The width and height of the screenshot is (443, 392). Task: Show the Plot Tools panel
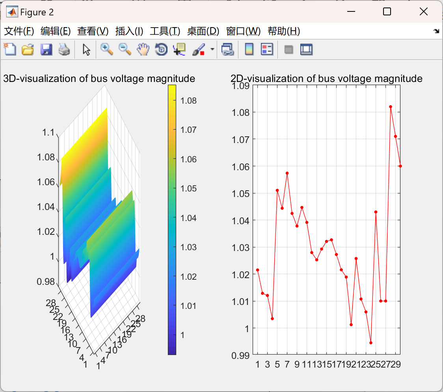(306, 49)
